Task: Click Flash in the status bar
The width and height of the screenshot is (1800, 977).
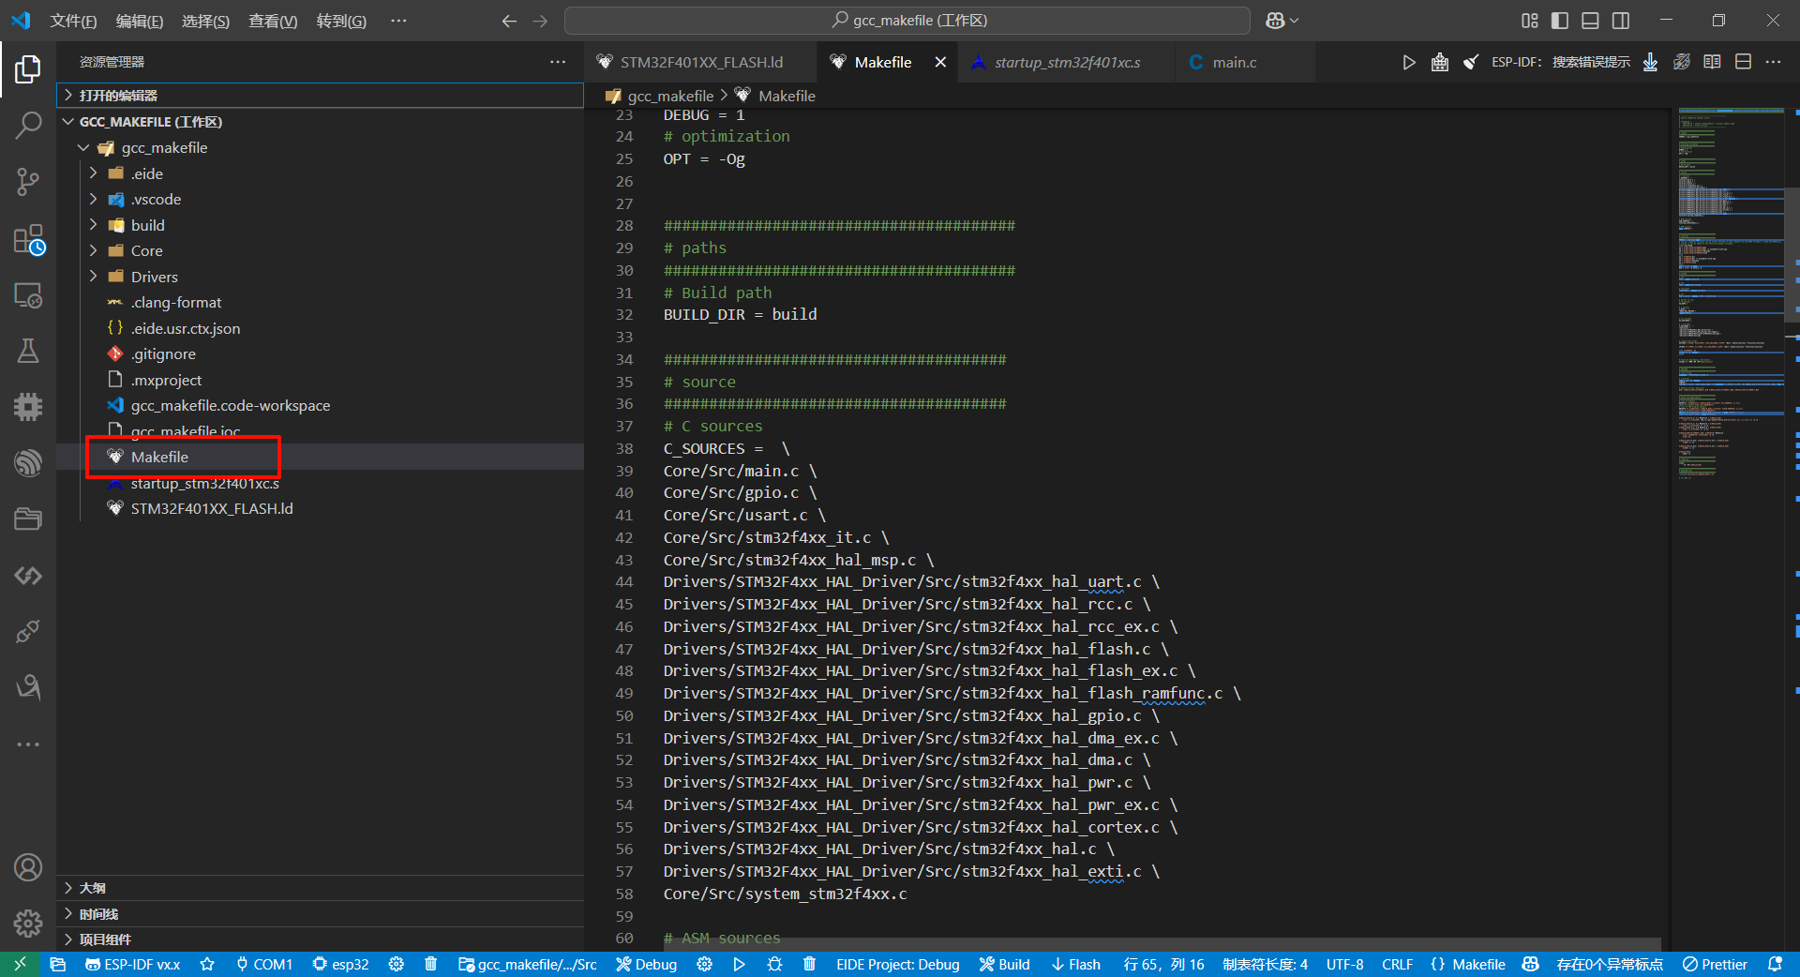Action: [x=1076, y=964]
